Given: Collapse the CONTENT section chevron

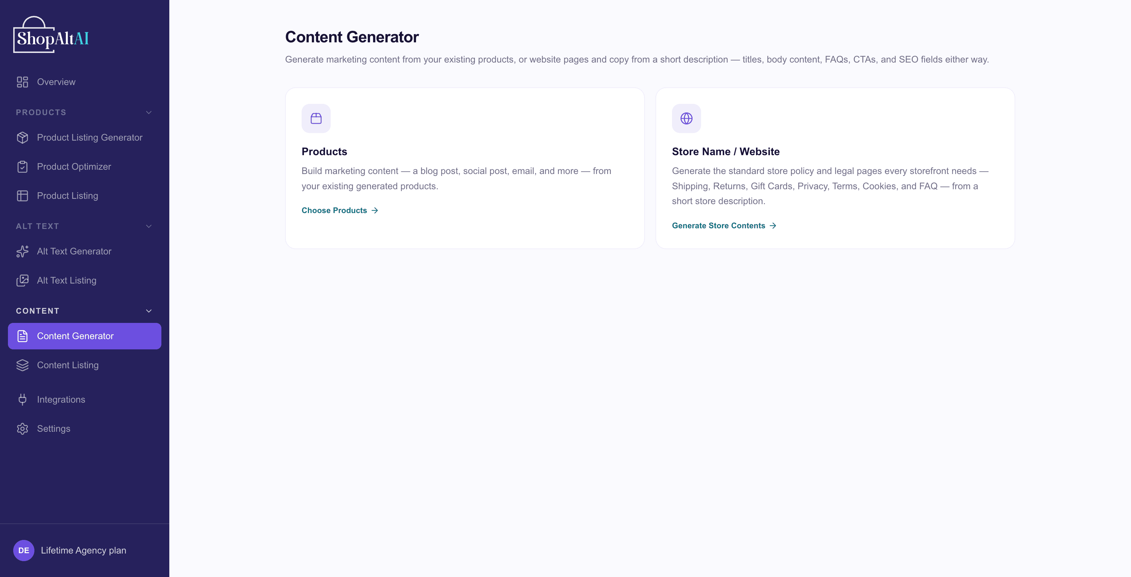Looking at the screenshot, I should point(149,311).
